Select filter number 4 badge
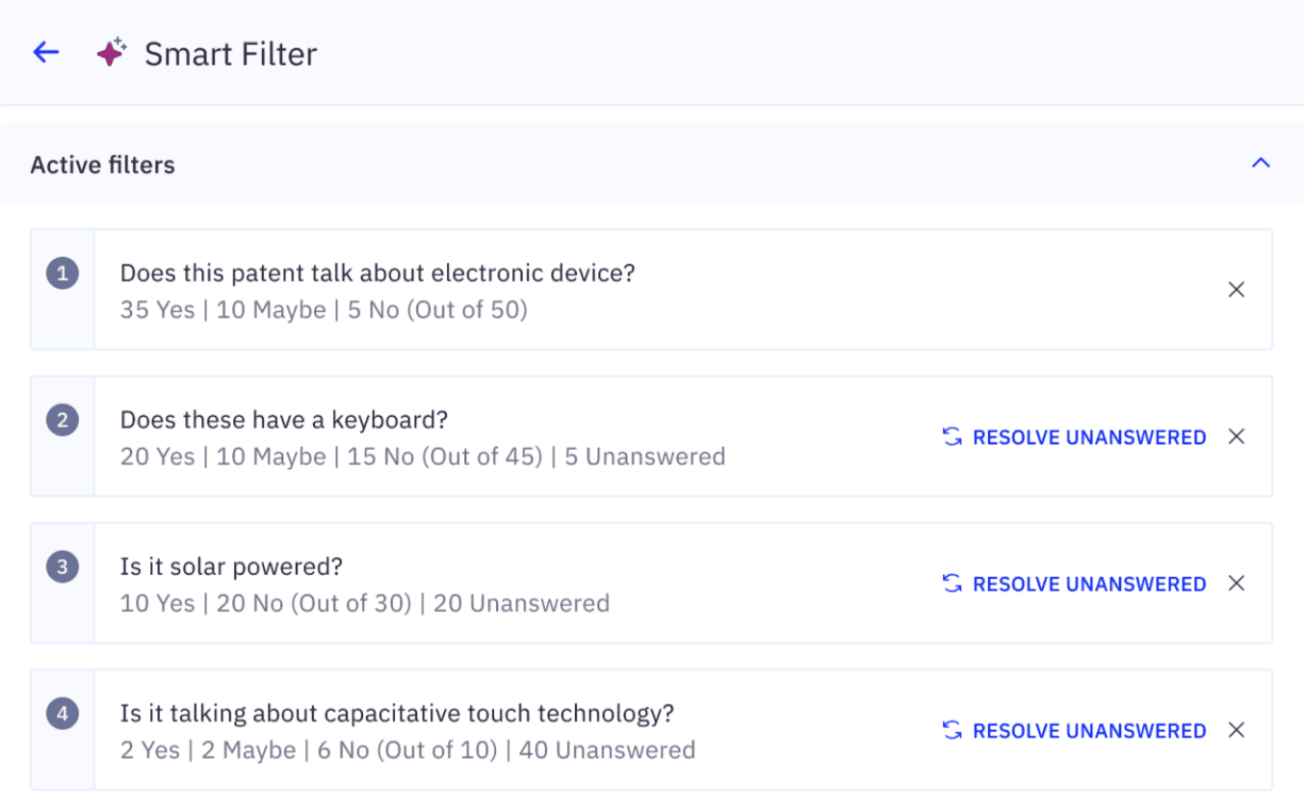This screenshot has width=1304, height=811. (63, 715)
